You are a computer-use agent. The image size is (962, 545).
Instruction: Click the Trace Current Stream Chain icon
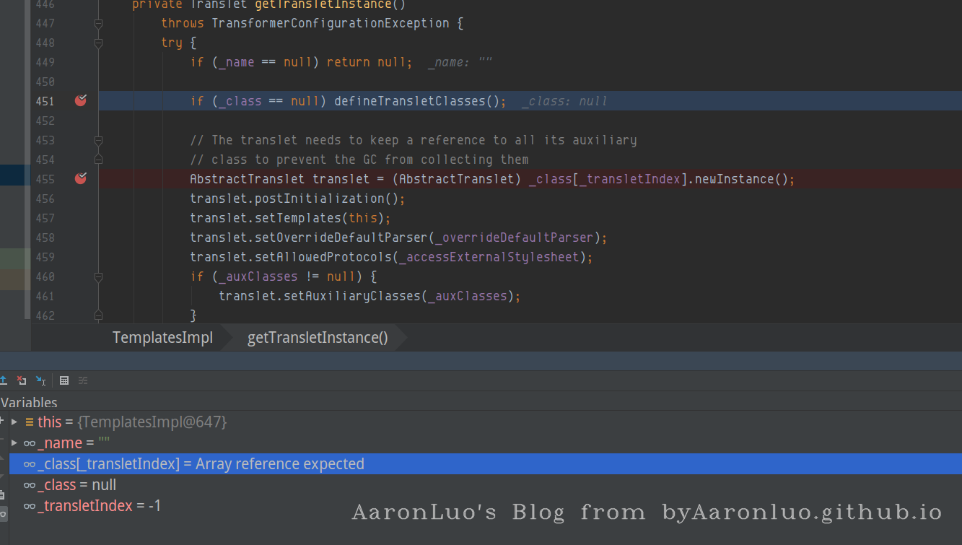click(x=83, y=380)
